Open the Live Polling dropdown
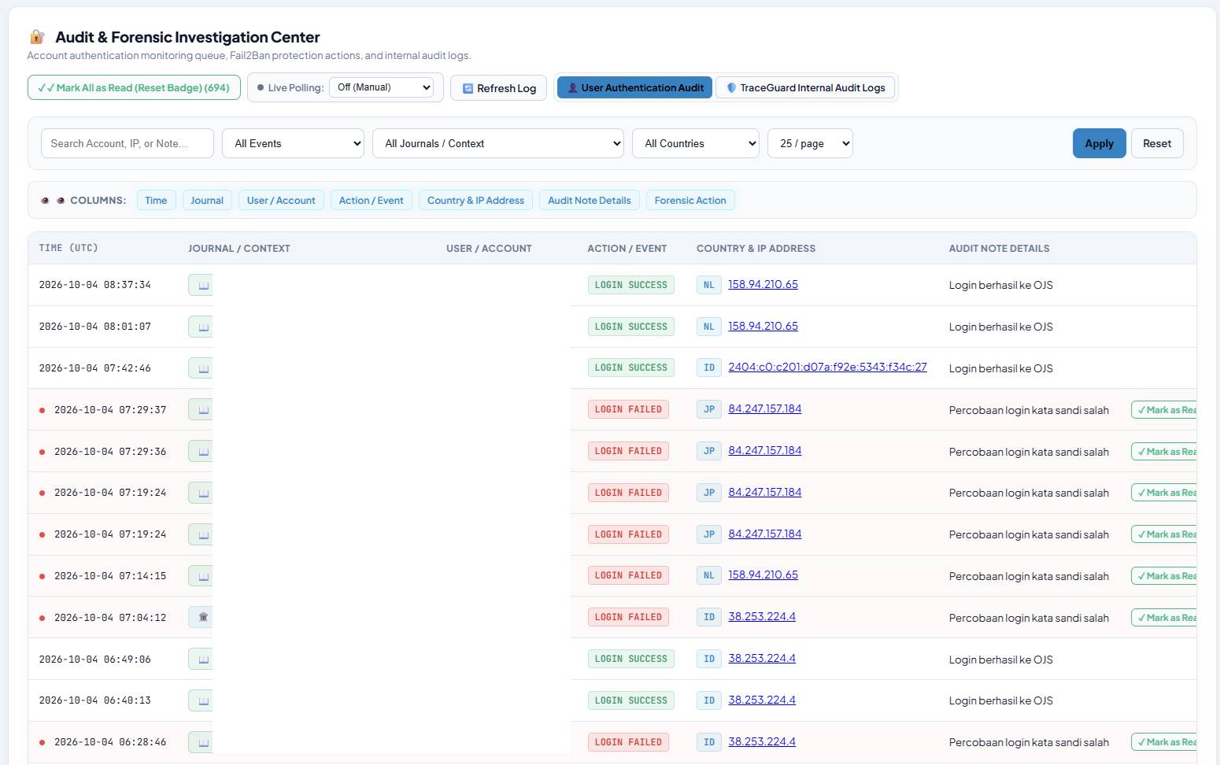Viewport: 1220px width, 765px height. [382, 87]
